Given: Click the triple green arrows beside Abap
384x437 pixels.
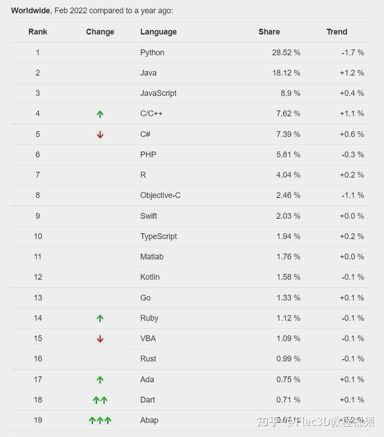Looking at the screenshot, I should pos(100,420).
